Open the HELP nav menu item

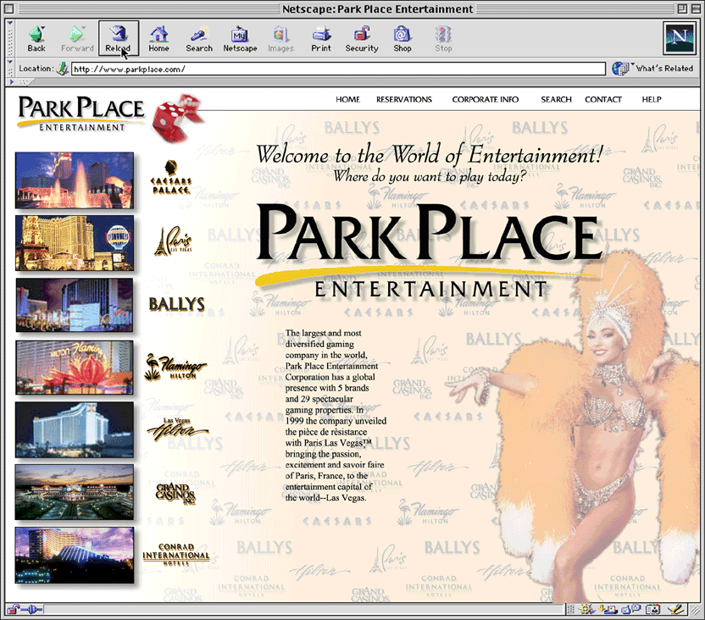(652, 99)
